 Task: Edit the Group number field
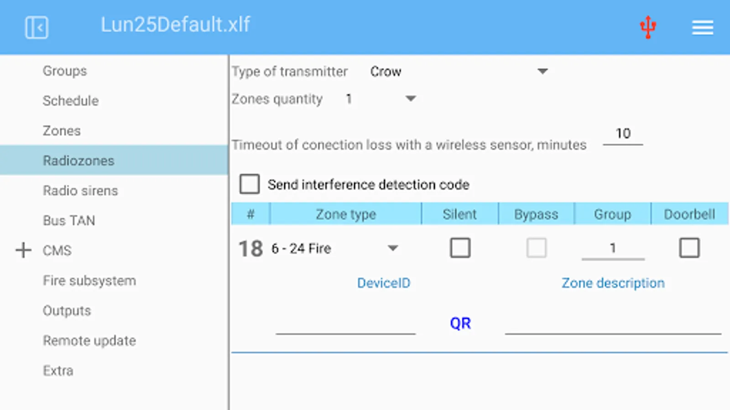tap(613, 249)
